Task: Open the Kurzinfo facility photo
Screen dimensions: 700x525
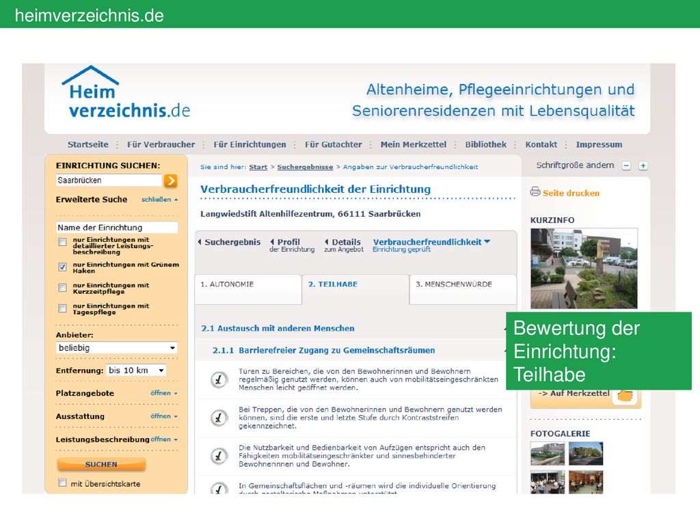Action: coord(584,268)
